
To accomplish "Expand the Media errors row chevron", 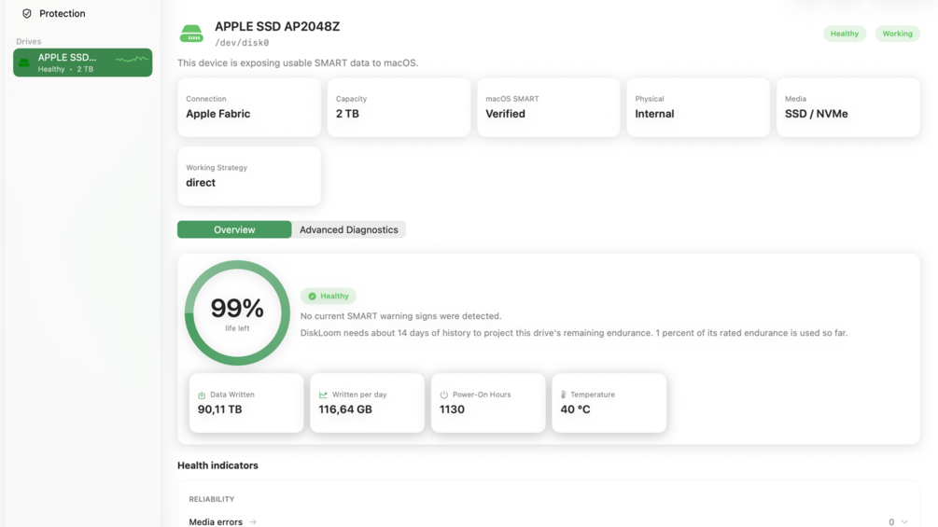I will [904, 521].
